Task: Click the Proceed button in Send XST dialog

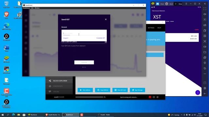Action: [84, 62]
